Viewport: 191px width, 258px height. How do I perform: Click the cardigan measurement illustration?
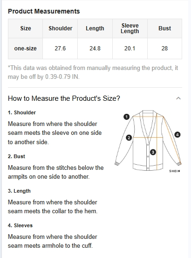click(148, 141)
